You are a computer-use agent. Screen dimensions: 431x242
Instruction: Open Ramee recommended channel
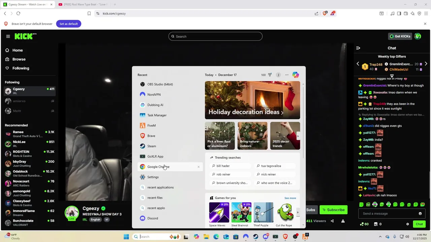point(30,134)
